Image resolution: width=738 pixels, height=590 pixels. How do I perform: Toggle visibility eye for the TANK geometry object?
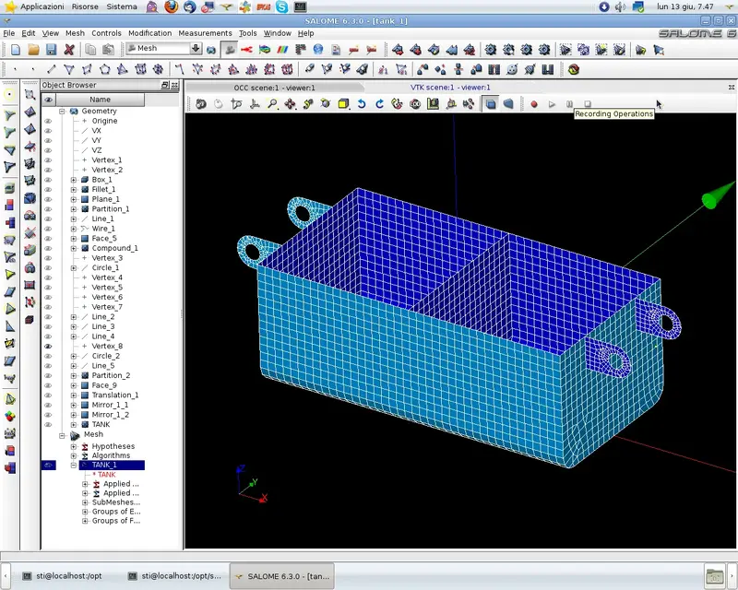click(x=48, y=424)
